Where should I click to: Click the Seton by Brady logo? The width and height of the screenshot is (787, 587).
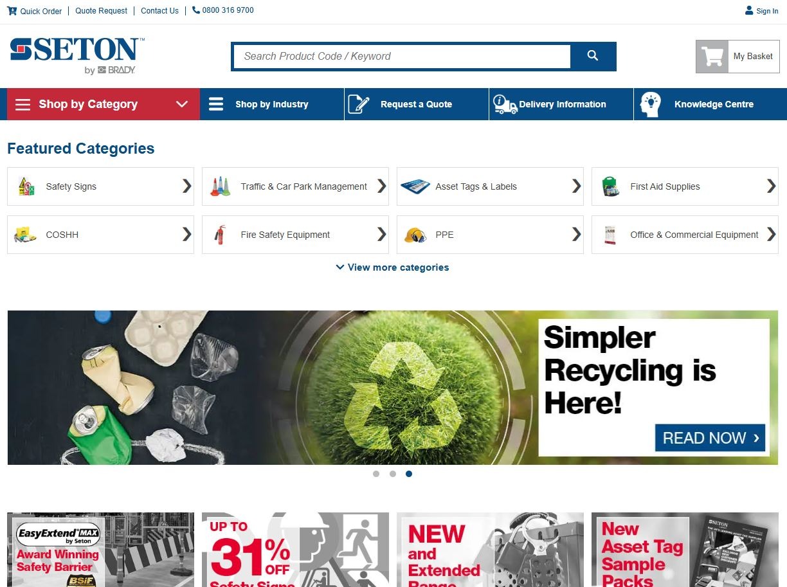click(77, 56)
